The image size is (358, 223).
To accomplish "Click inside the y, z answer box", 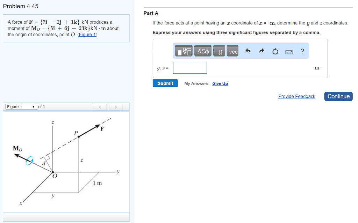I will pos(190,67).
